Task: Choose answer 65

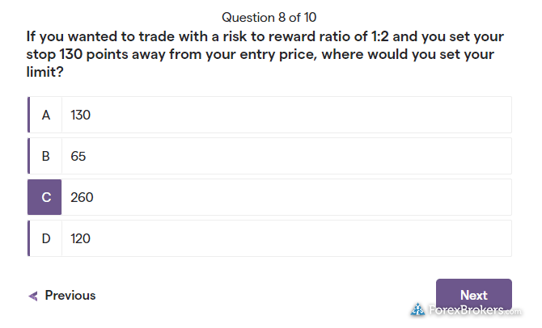Action: tap(78, 156)
